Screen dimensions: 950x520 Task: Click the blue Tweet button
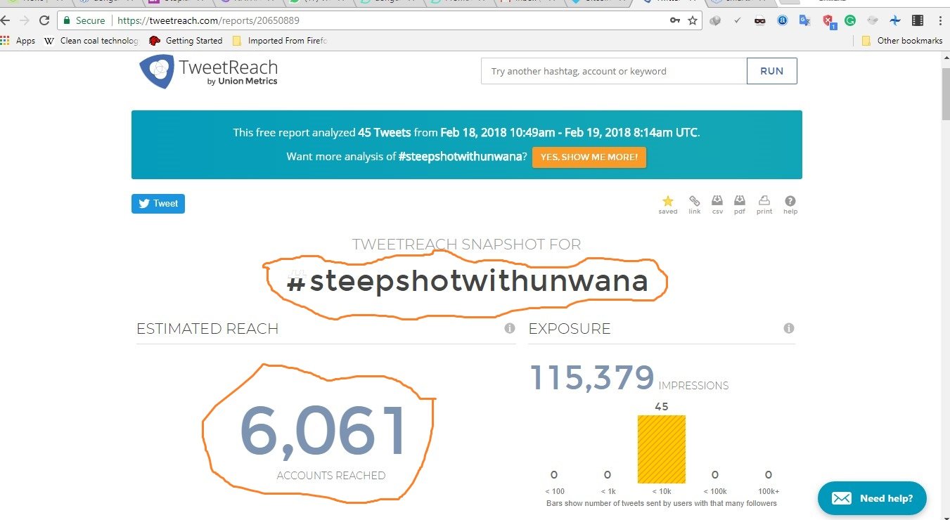click(158, 204)
